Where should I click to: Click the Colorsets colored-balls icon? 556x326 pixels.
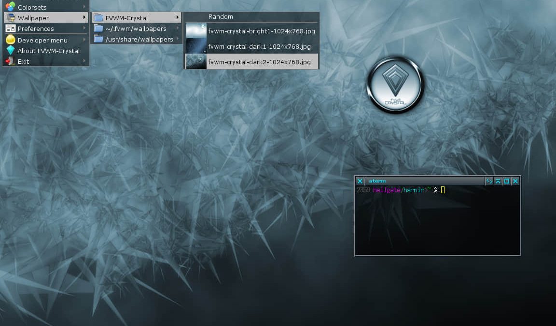click(x=10, y=6)
